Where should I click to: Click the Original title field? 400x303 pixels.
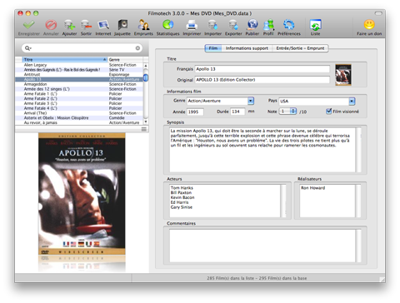pyautogui.click(x=262, y=80)
